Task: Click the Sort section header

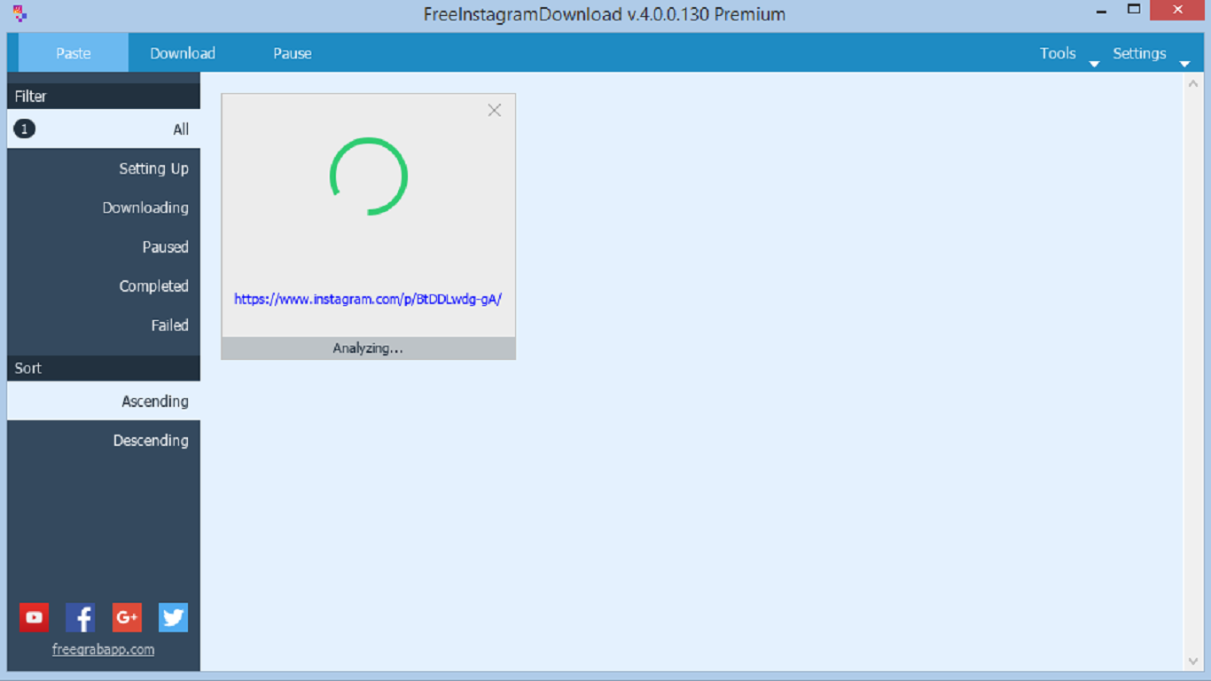Action: pyautogui.click(x=104, y=368)
